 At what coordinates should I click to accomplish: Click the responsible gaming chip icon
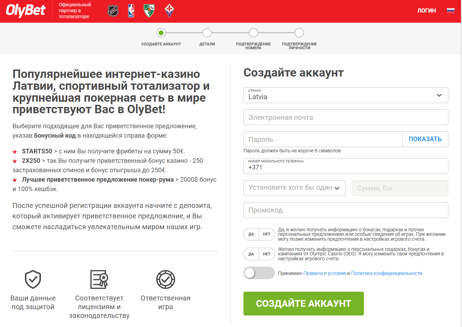click(x=166, y=279)
